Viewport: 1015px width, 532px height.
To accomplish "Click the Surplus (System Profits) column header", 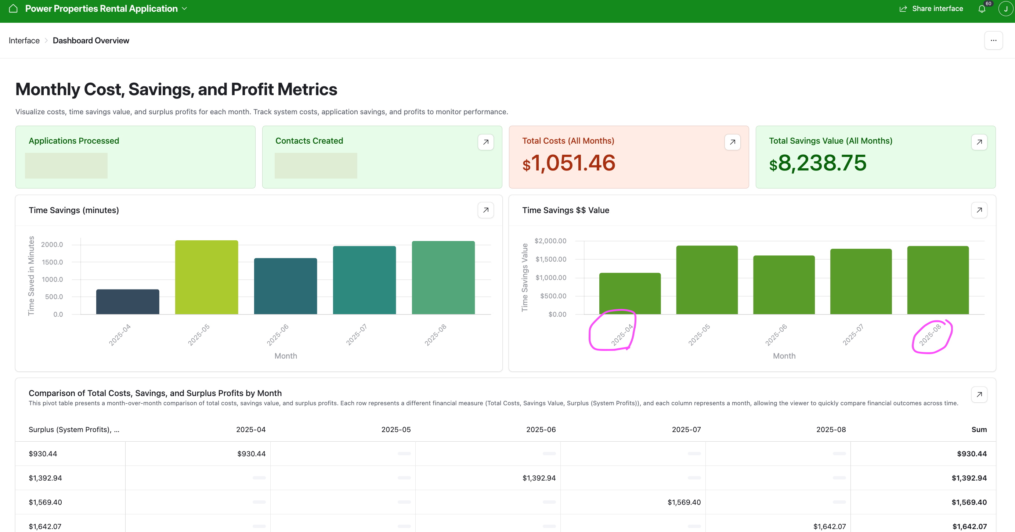I will coord(74,429).
